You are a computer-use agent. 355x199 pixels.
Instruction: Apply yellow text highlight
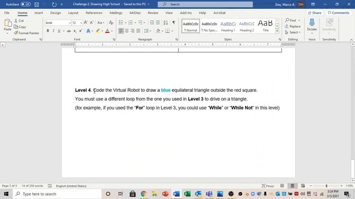(x=98, y=31)
